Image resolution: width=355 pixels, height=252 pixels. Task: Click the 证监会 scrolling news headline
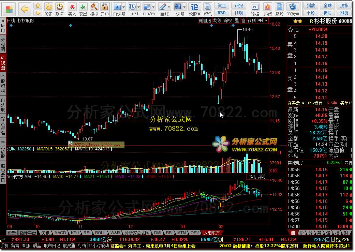coord(153,246)
